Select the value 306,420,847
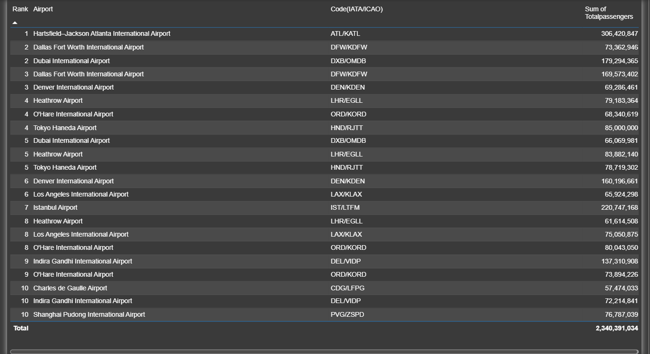This screenshot has width=650, height=354. [619, 34]
